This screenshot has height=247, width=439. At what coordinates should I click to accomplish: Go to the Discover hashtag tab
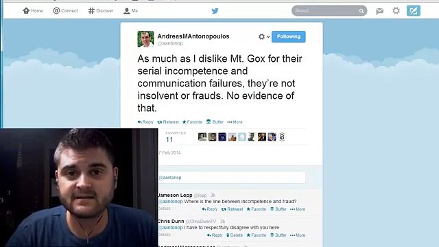[101, 11]
